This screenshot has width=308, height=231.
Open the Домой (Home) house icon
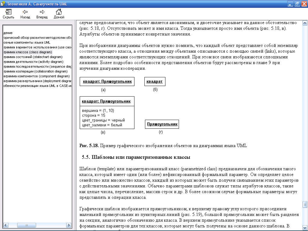pos(59,12)
